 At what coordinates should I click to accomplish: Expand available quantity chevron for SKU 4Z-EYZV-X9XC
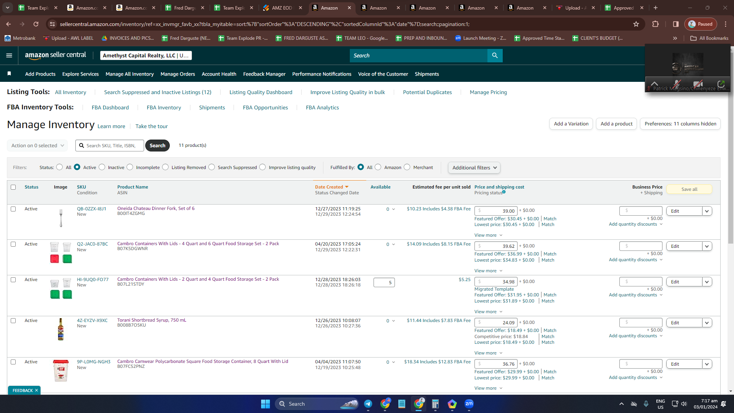pos(393,321)
